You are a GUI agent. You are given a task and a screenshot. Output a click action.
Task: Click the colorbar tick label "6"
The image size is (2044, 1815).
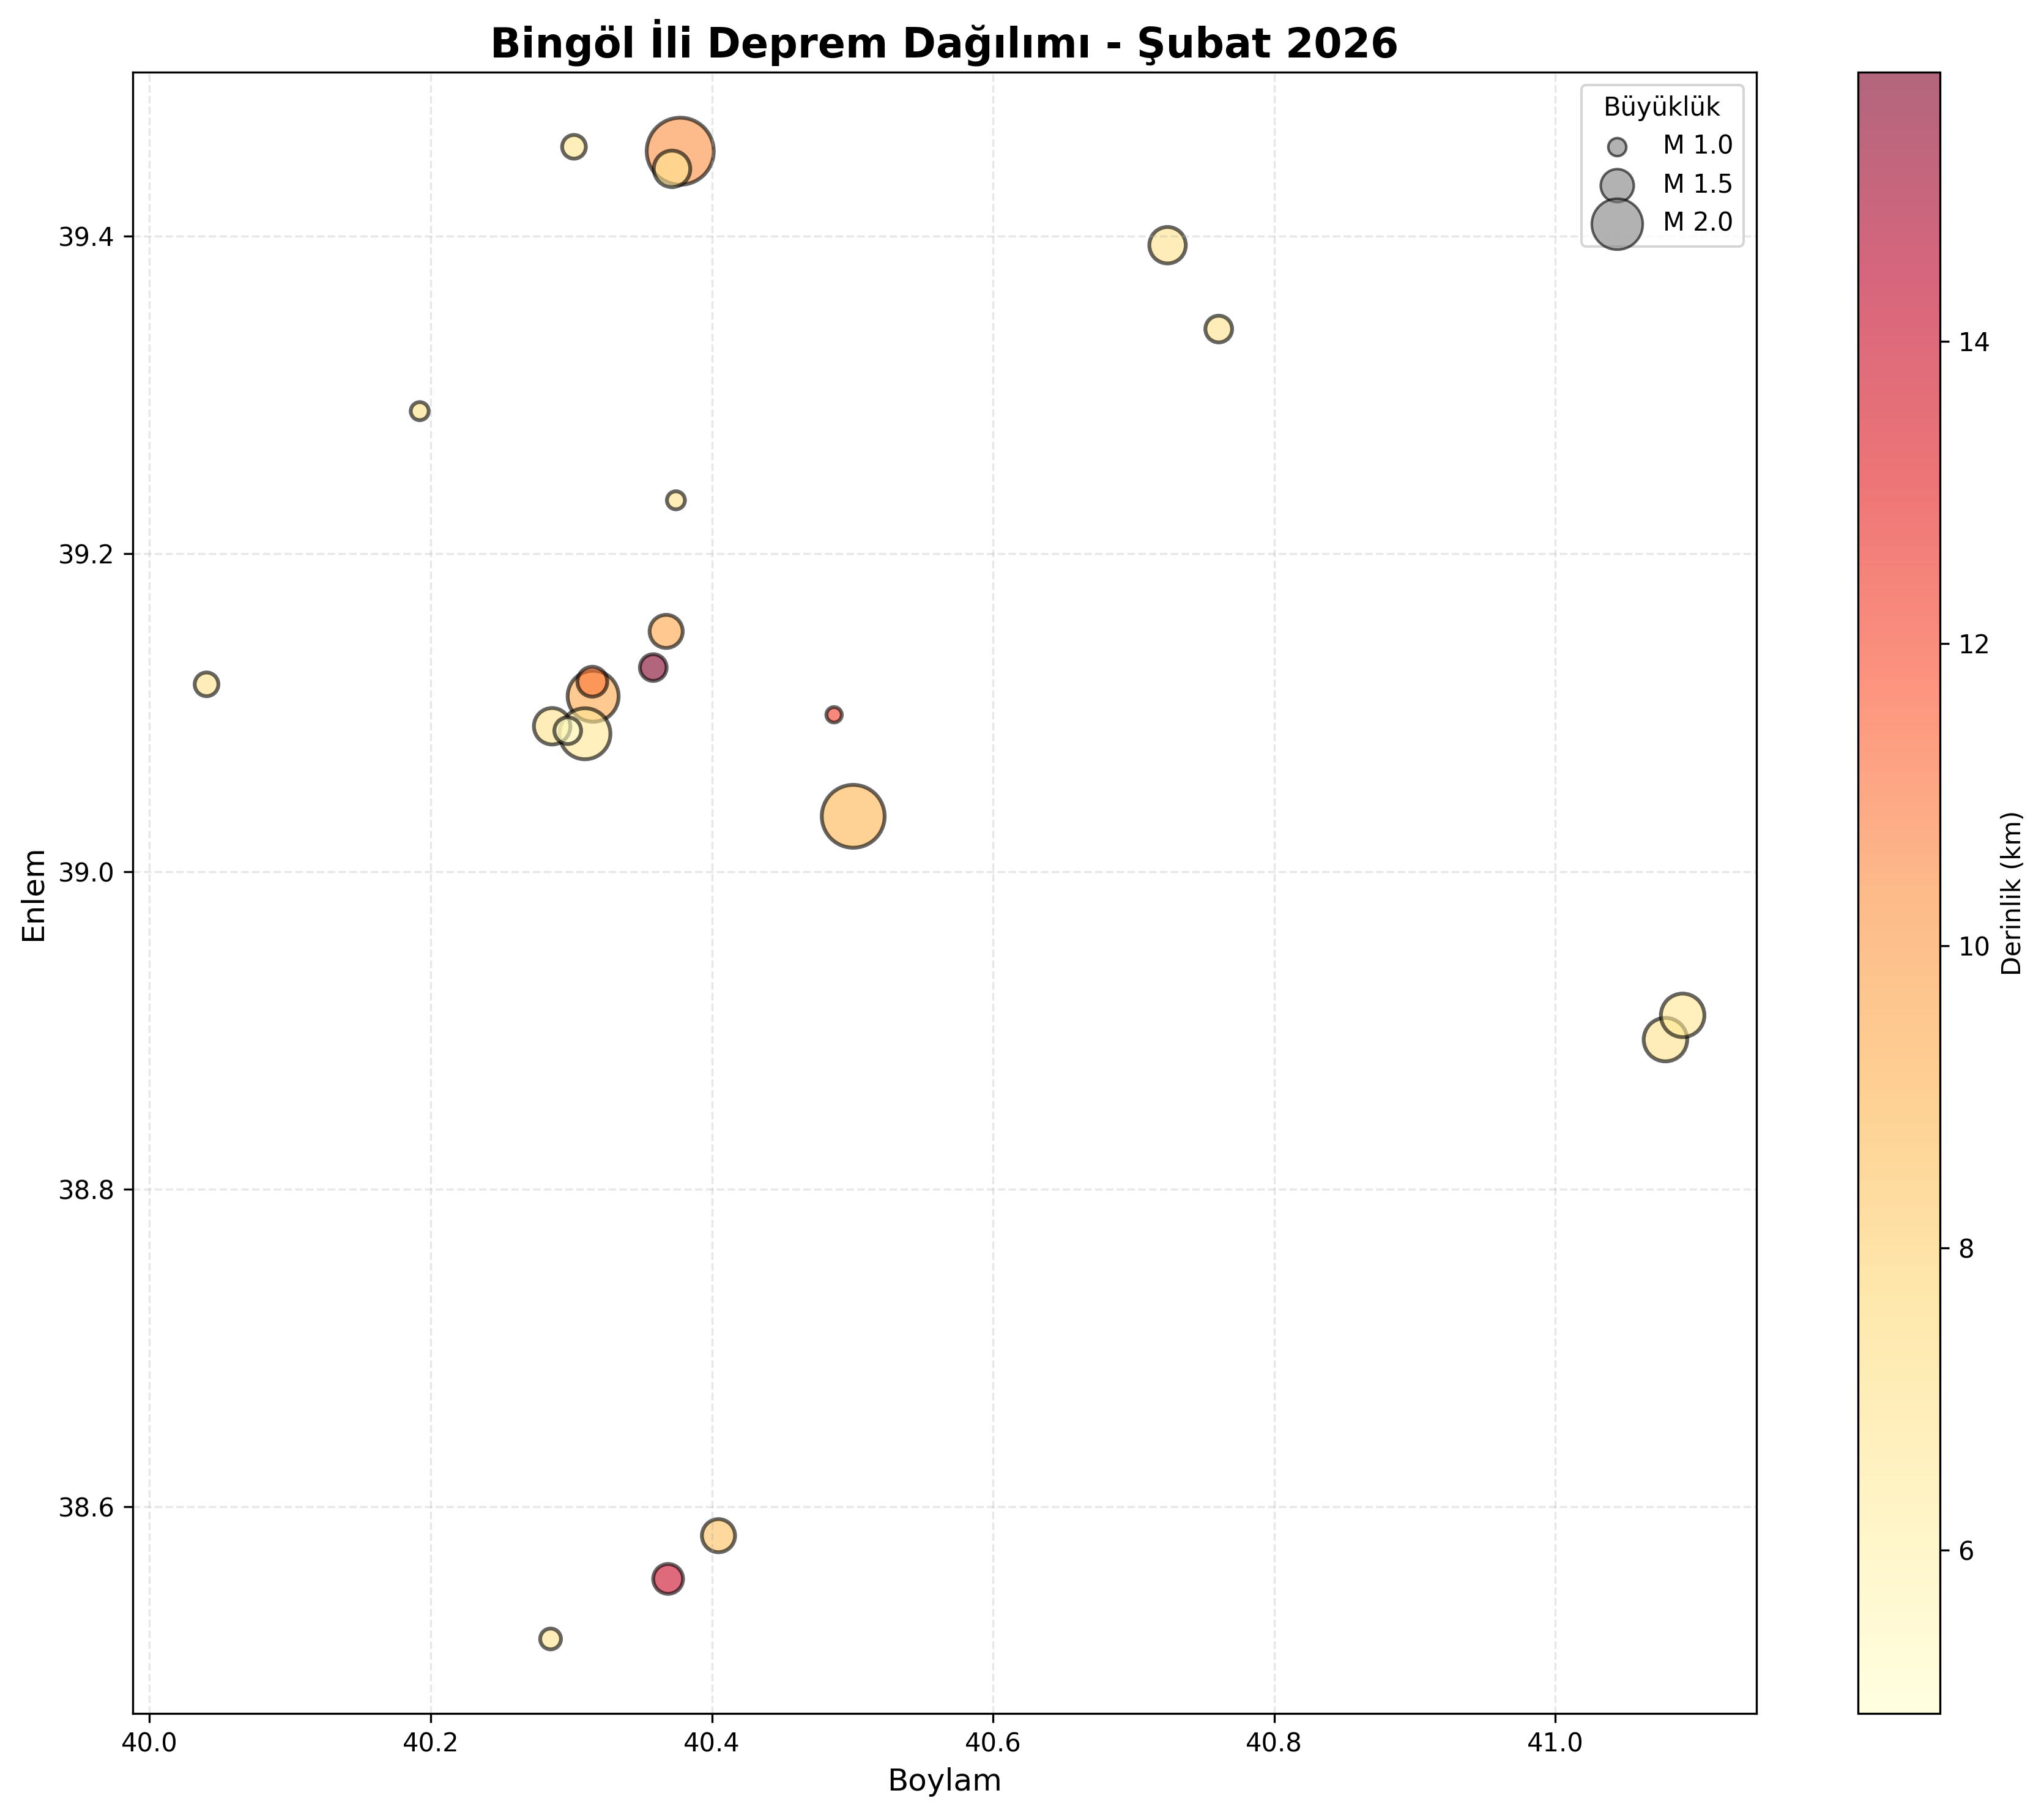click(x=1967, y=1551)
